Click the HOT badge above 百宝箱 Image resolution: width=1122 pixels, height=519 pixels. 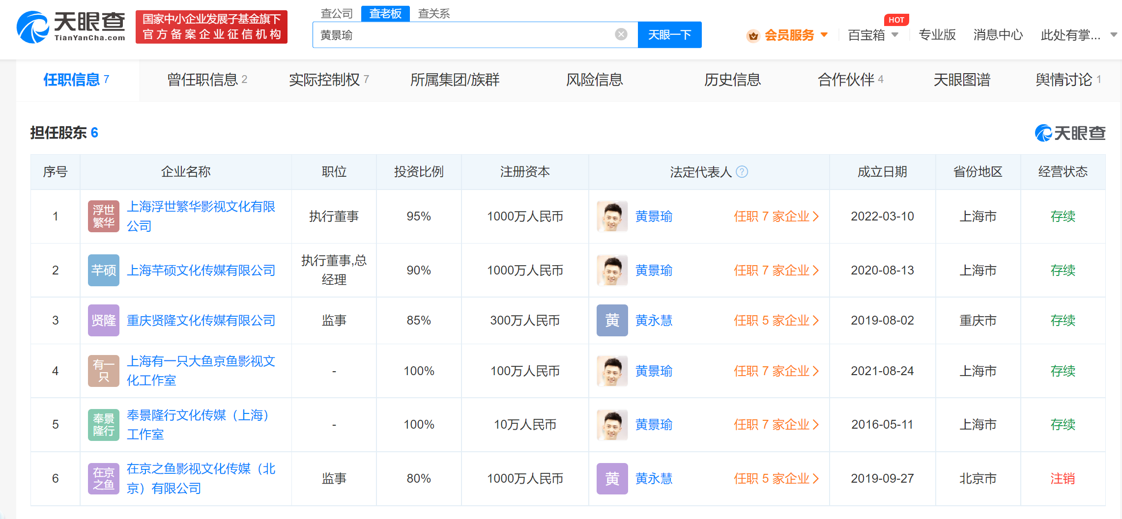click(x=896, y=20)
